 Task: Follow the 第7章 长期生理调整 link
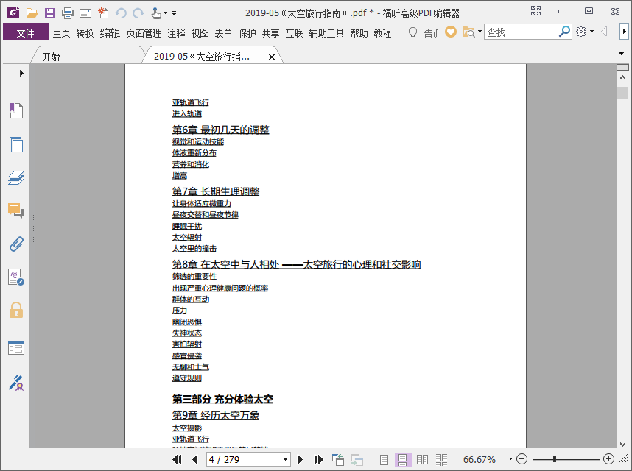[216, 191]
